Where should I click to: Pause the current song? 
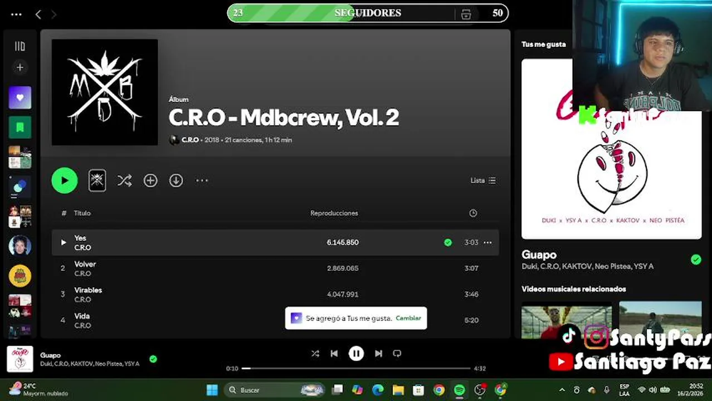tap(356, 354)
